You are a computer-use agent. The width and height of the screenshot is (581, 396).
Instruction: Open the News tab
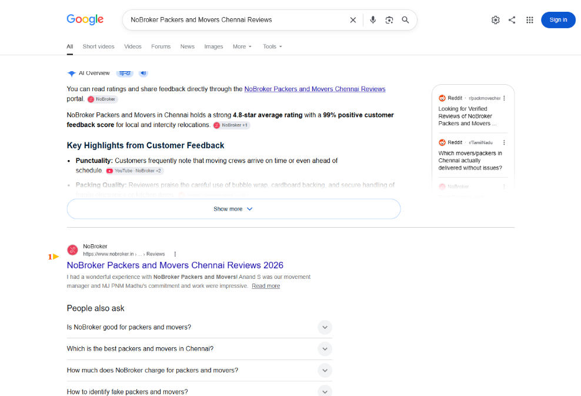coord(188,46)
